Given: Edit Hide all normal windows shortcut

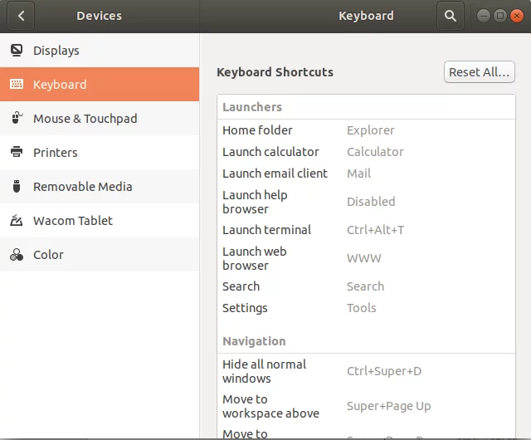Looking at the screenshot, I should (x=366, y=371).
